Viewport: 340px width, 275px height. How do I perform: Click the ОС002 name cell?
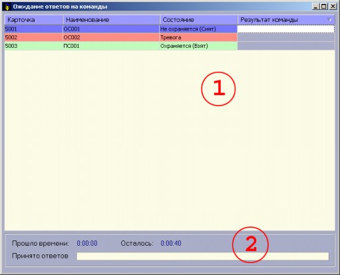(x=111, y=37)
